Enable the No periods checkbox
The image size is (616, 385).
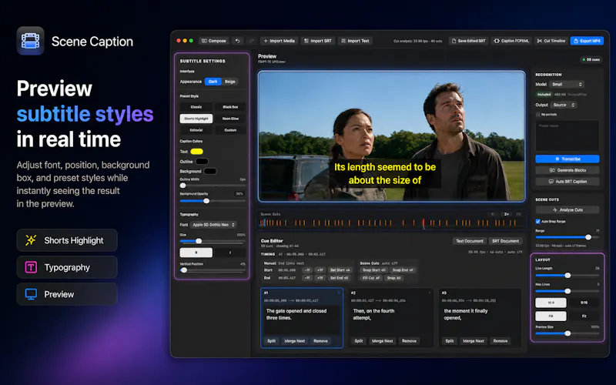click(537, 114)
